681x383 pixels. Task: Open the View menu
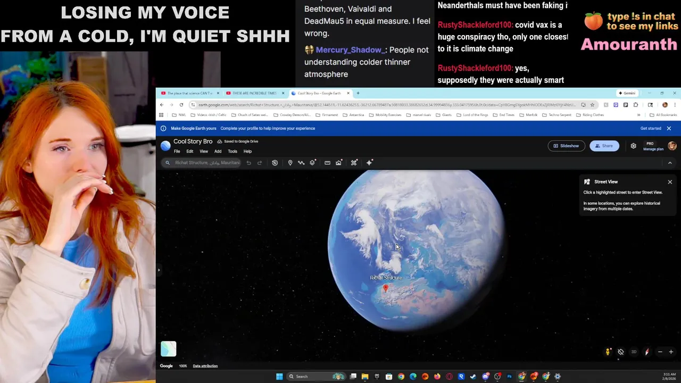click(x=204, y=152)
